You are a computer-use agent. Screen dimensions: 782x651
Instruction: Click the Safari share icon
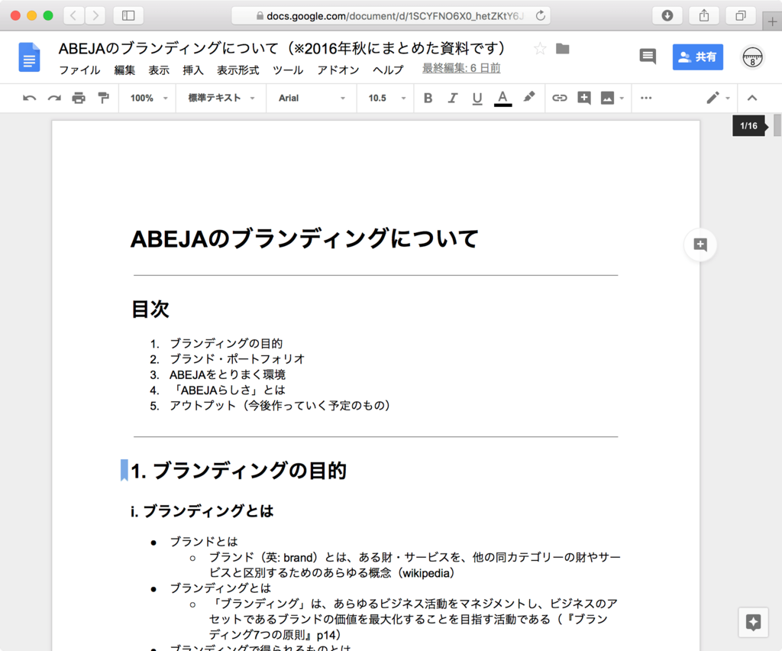click(703, 16)
